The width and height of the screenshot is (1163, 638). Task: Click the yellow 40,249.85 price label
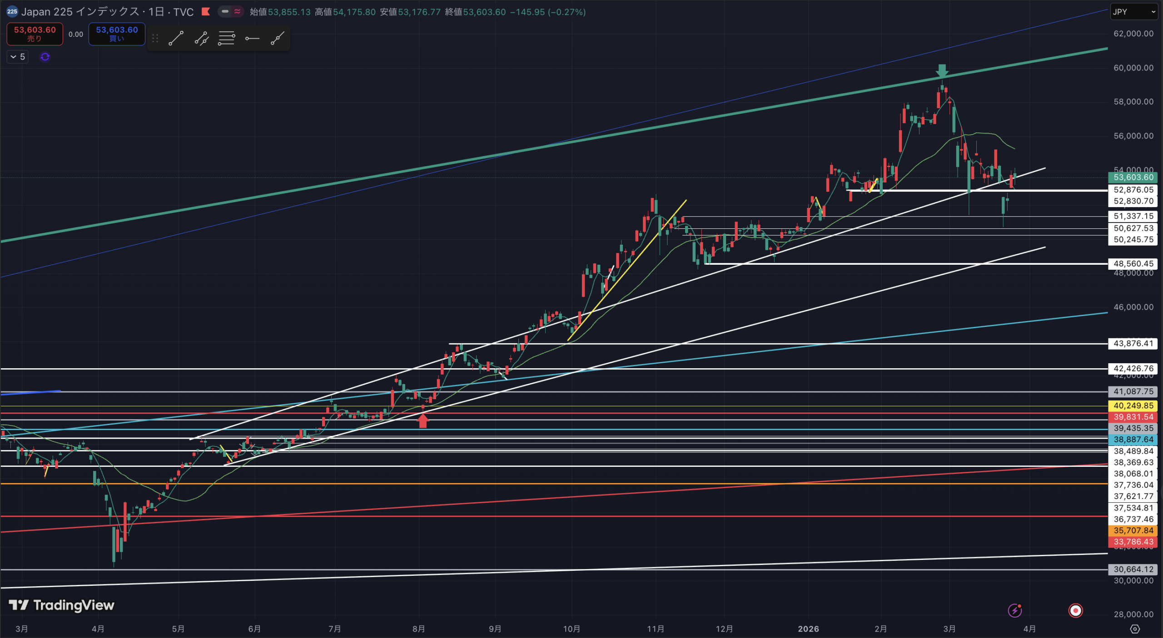[1133, 406]
